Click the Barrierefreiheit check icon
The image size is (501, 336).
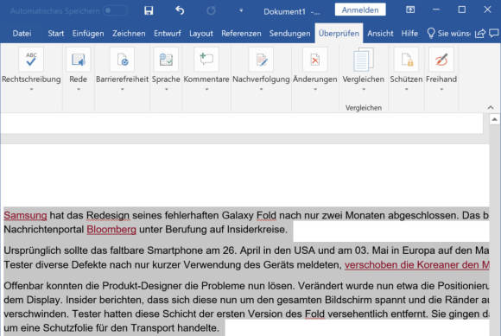tap(123, 60)
